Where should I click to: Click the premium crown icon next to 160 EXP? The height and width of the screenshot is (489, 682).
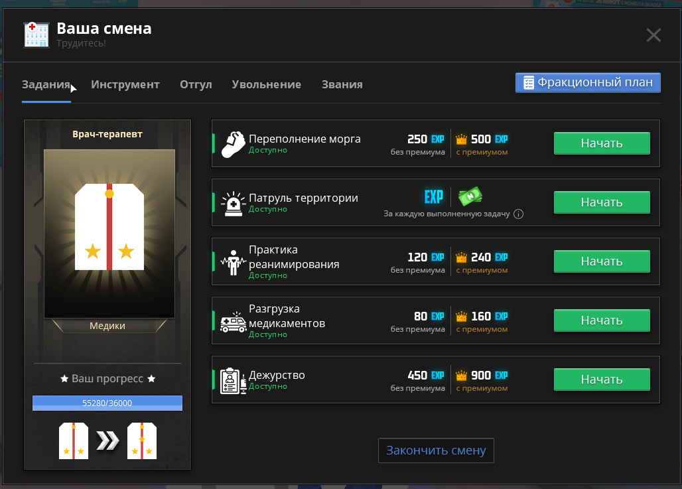[462, 316]
